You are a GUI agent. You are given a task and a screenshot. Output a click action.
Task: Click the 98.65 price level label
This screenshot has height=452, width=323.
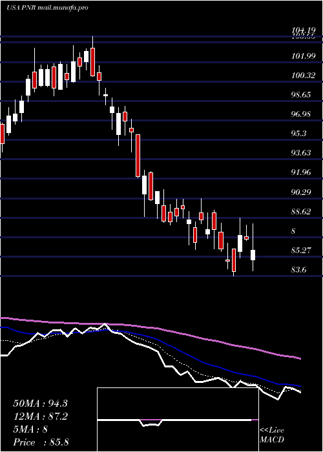301,95
